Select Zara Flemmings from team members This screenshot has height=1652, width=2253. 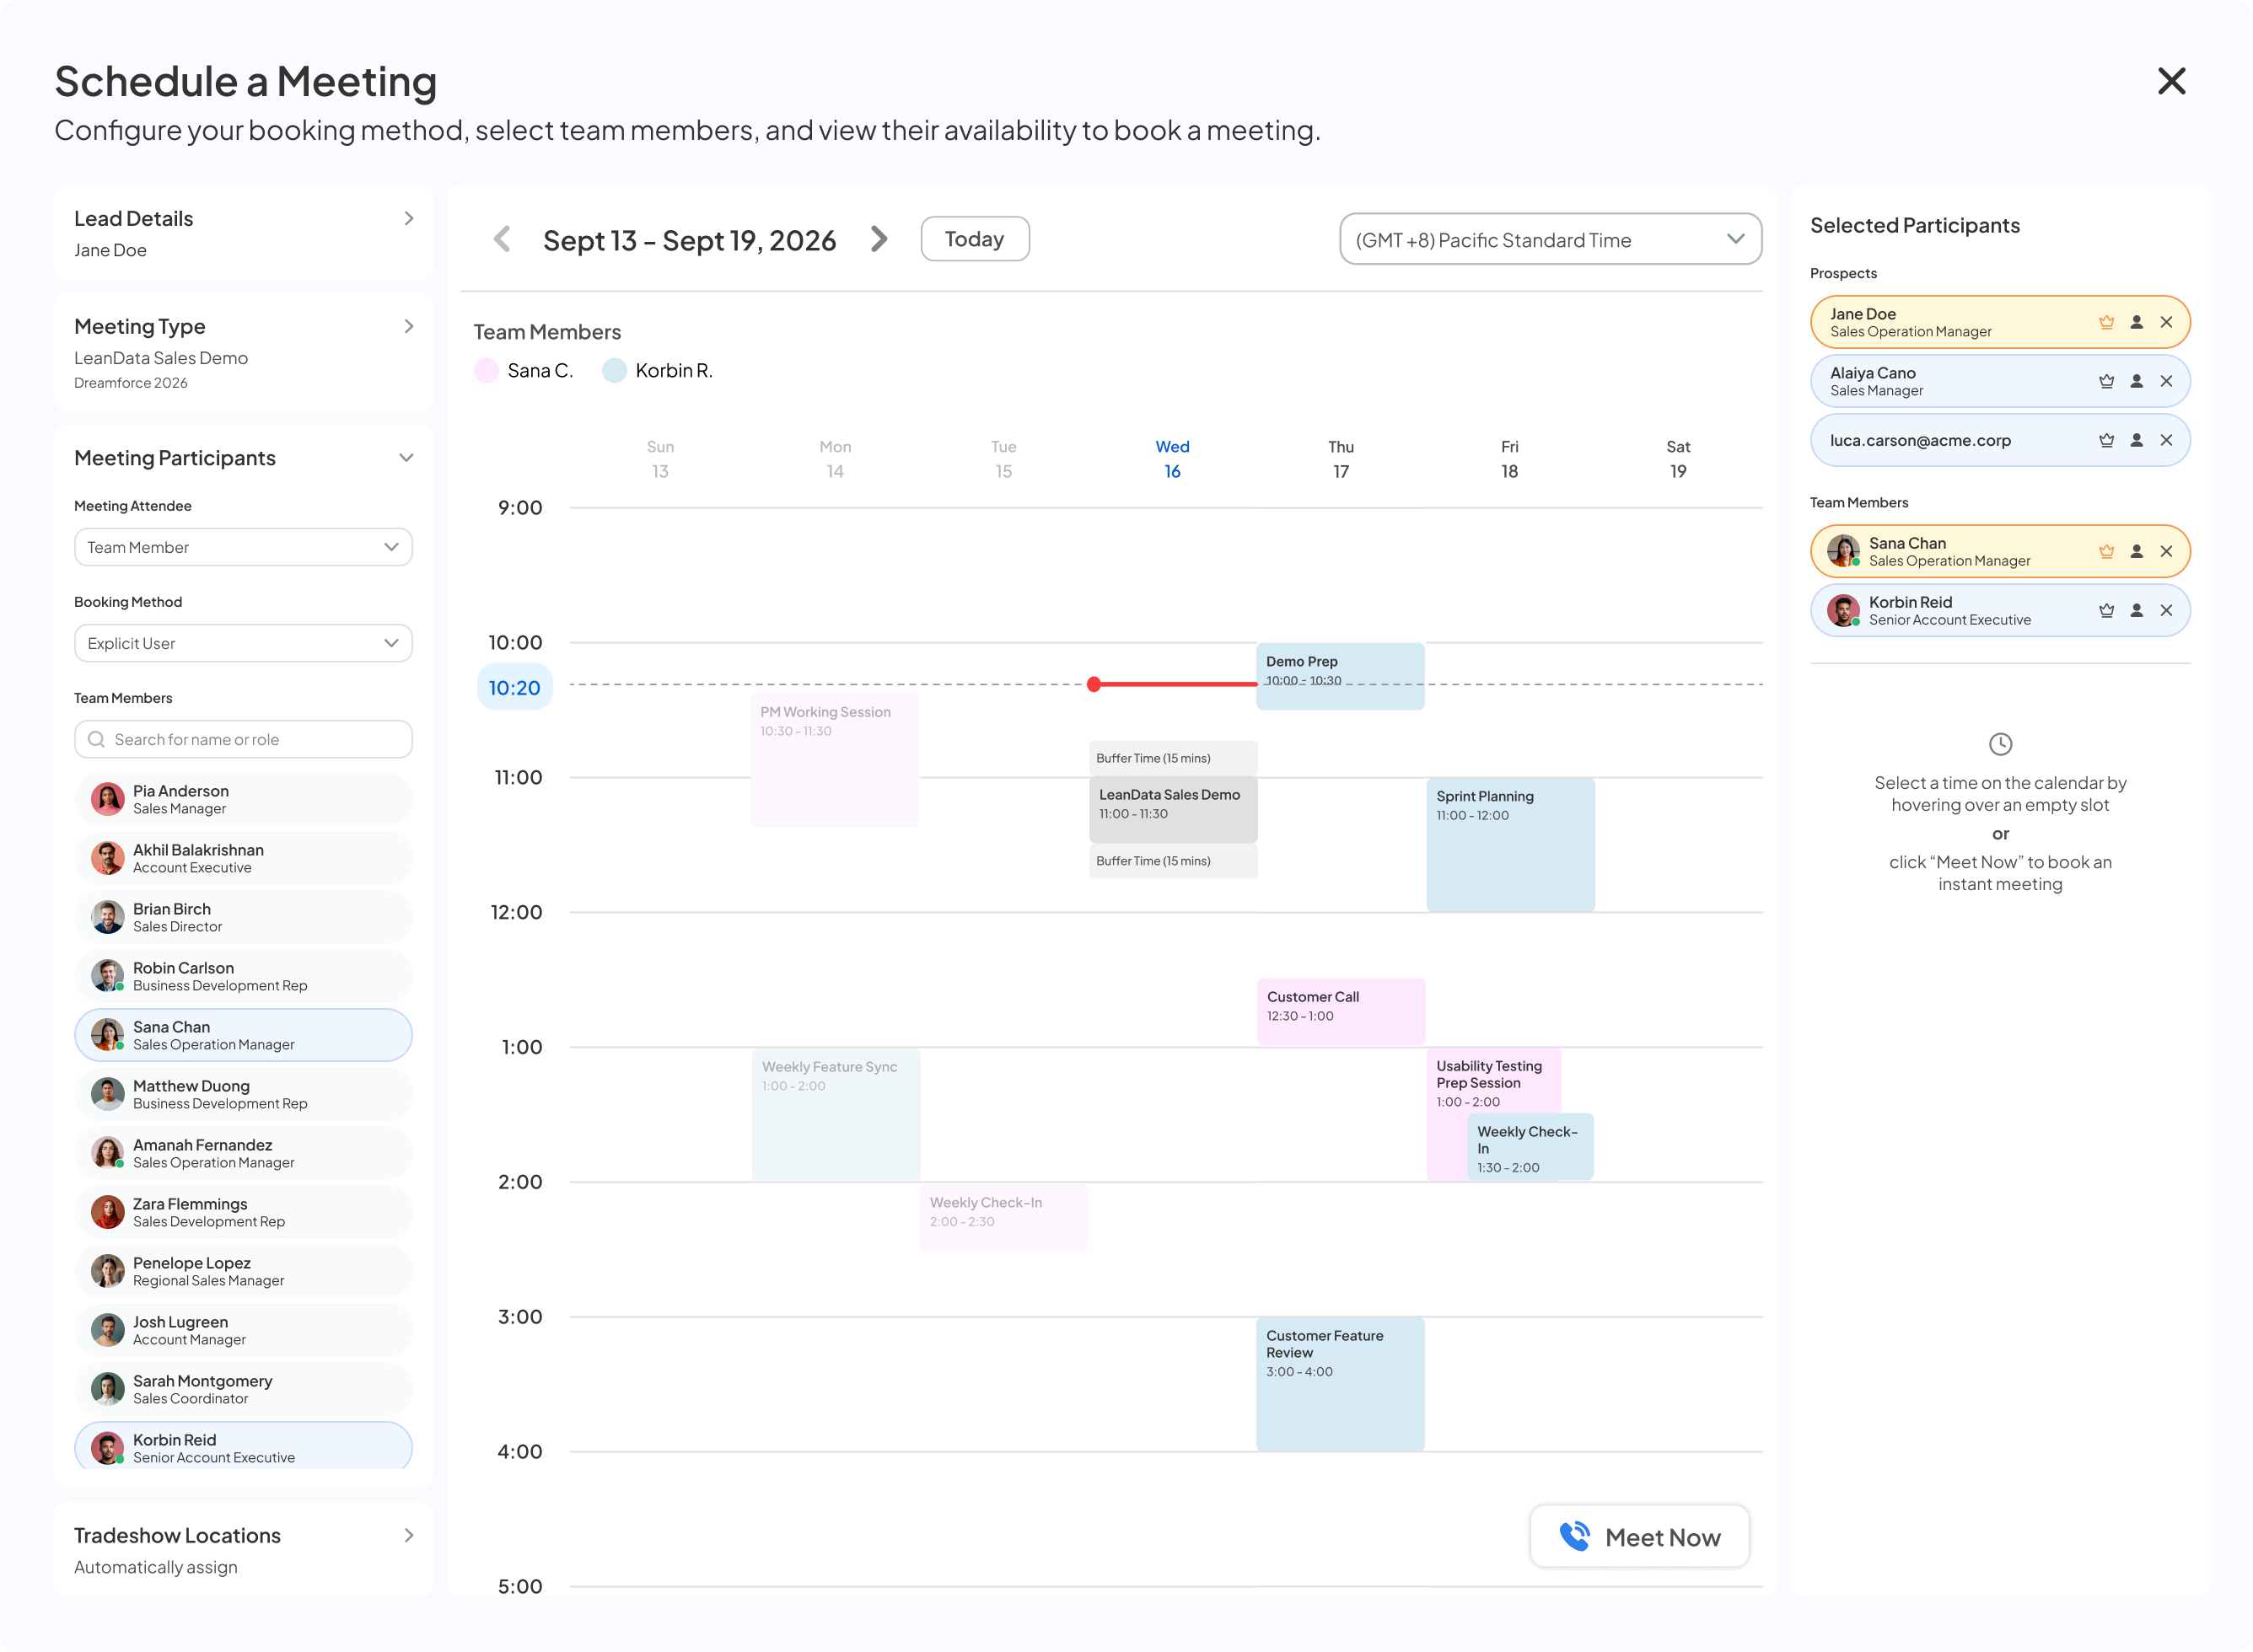tap(243, 1212)
